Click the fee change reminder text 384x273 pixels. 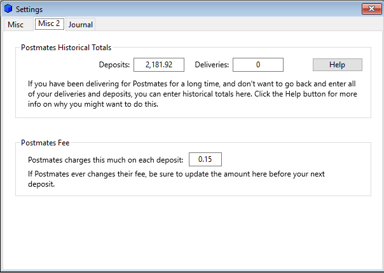click(x=176, y=179)
